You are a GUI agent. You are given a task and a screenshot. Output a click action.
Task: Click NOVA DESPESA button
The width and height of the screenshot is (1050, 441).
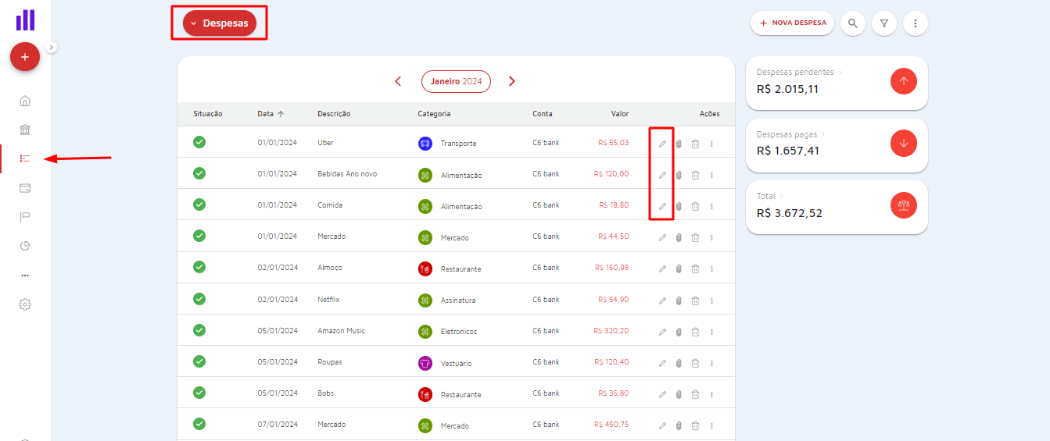793,23
